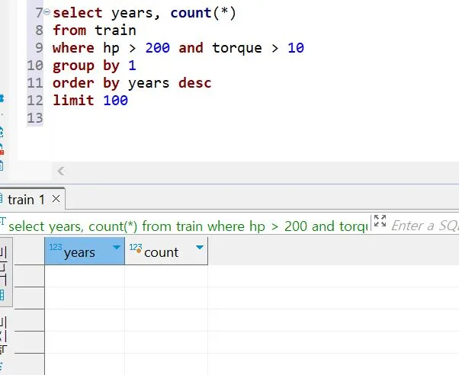This screenshot has height=375, width=459.
Task: Click the first empty cell under years
Action: click(x=85, y=276)
